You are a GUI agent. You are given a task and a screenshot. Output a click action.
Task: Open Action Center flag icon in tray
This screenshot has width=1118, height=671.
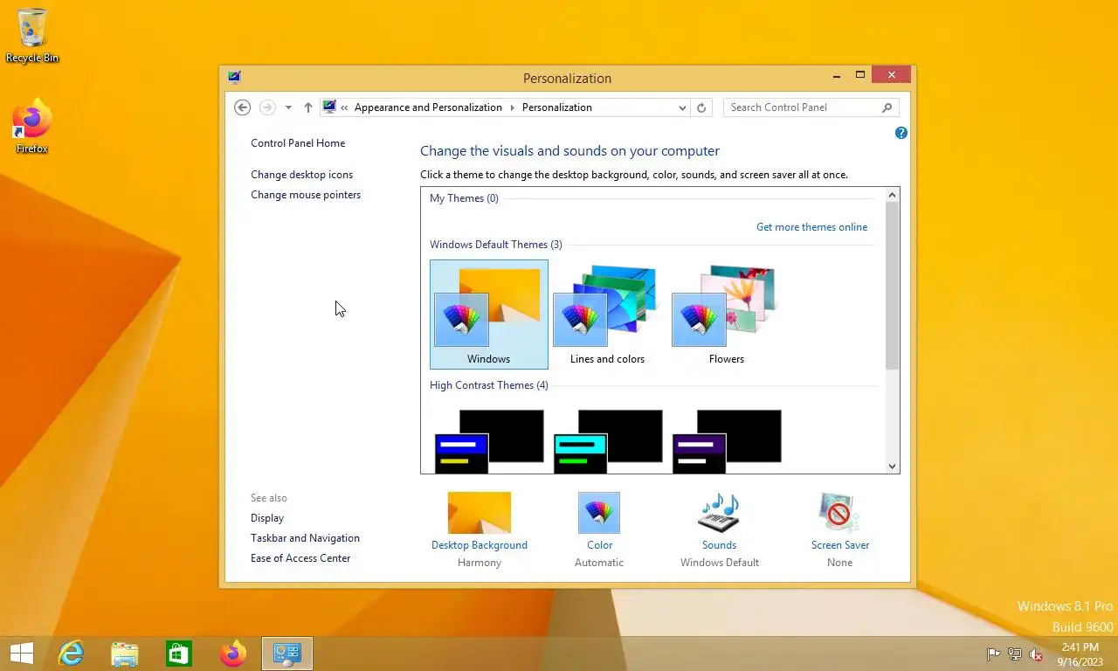click(993, 654)
